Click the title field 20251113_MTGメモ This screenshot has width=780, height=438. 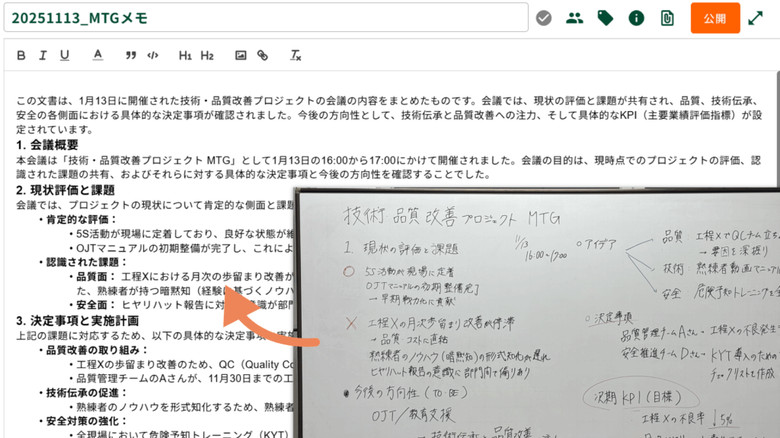(x=266, y=18)
